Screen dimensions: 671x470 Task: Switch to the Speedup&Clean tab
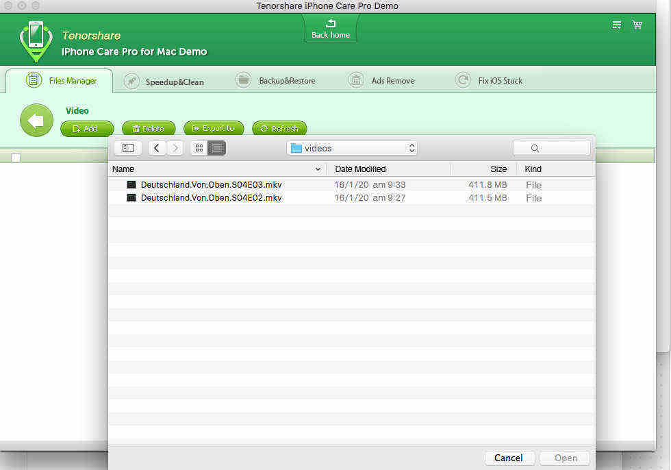click(164, 82)
